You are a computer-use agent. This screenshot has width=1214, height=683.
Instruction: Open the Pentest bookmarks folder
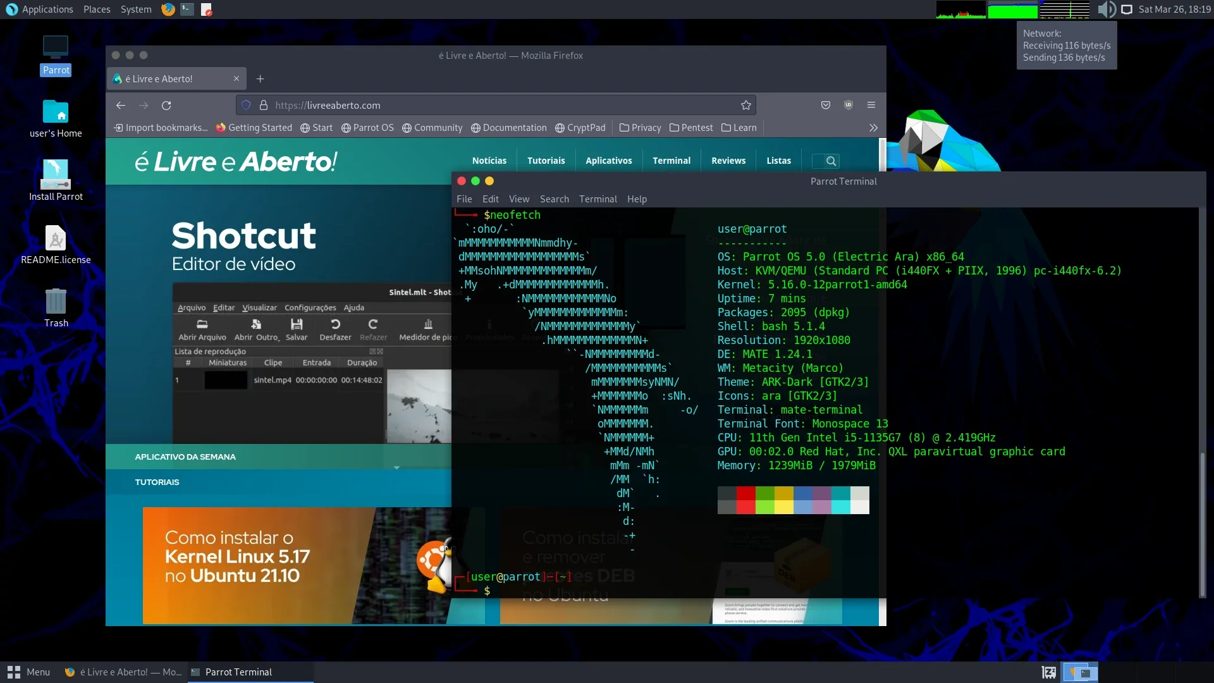691,128
